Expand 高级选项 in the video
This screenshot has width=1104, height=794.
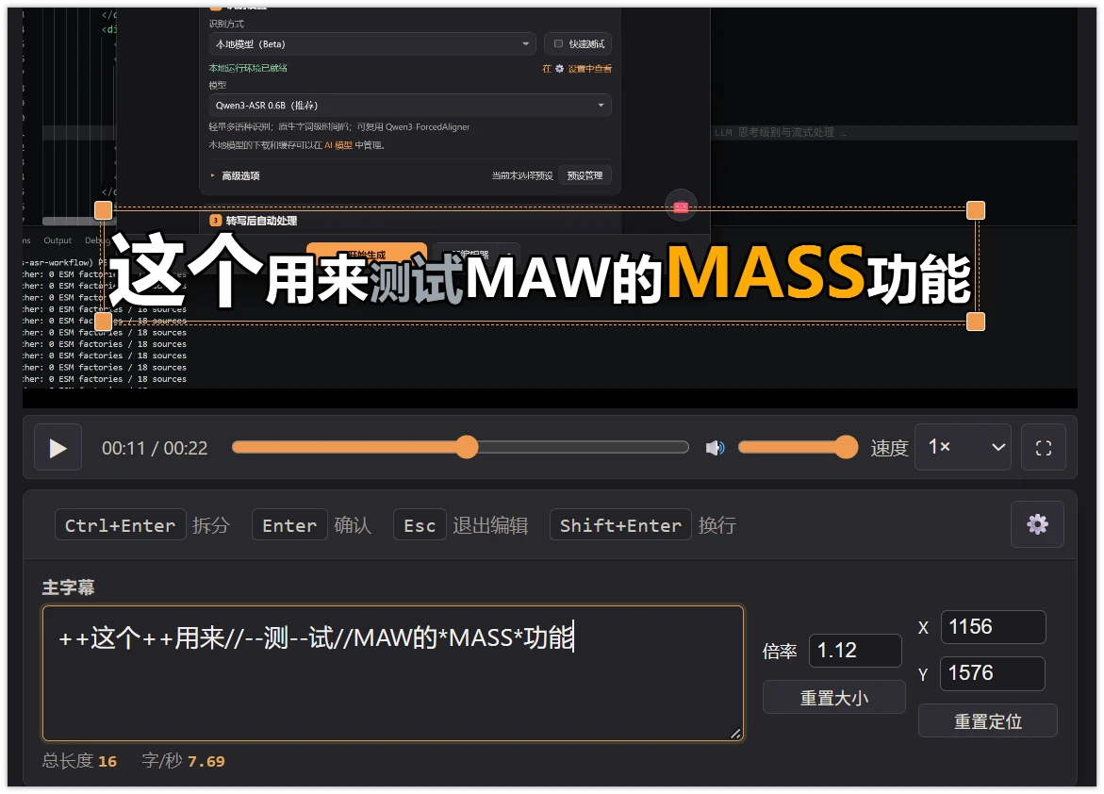click(236, 176)
